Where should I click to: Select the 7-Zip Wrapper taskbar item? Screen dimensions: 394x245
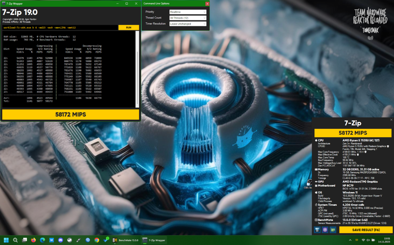click(x=154, y=240)
